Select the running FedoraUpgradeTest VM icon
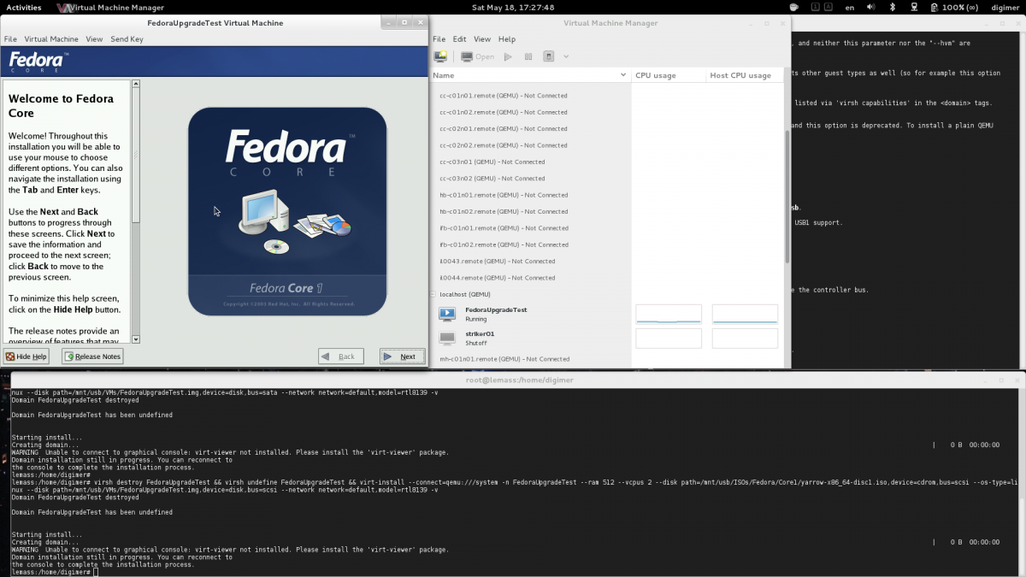 point(447,314)
